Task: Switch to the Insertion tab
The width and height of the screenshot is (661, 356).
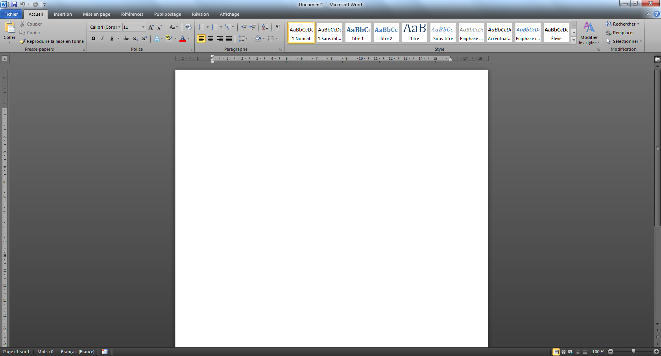Action: [x=63, y=14]
